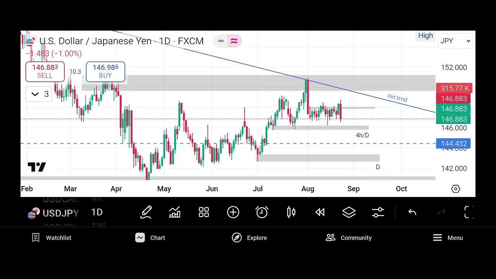Create an alert with the alarm clock icon

point(262,212)
